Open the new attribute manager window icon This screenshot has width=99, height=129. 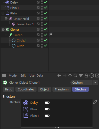97,75
